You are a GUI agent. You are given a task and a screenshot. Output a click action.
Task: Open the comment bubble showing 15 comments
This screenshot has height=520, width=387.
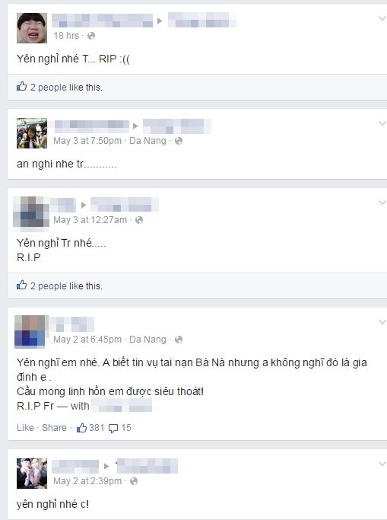pos(113,428)
